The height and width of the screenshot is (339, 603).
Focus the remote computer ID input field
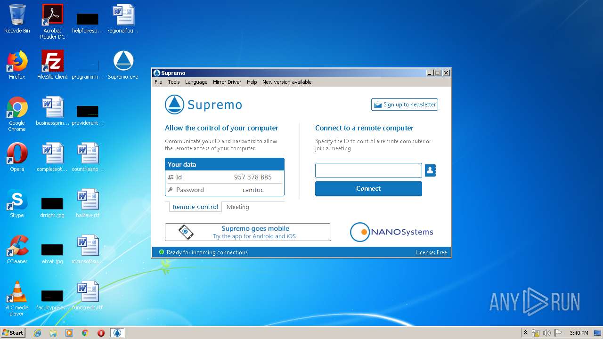pos(368,170)
